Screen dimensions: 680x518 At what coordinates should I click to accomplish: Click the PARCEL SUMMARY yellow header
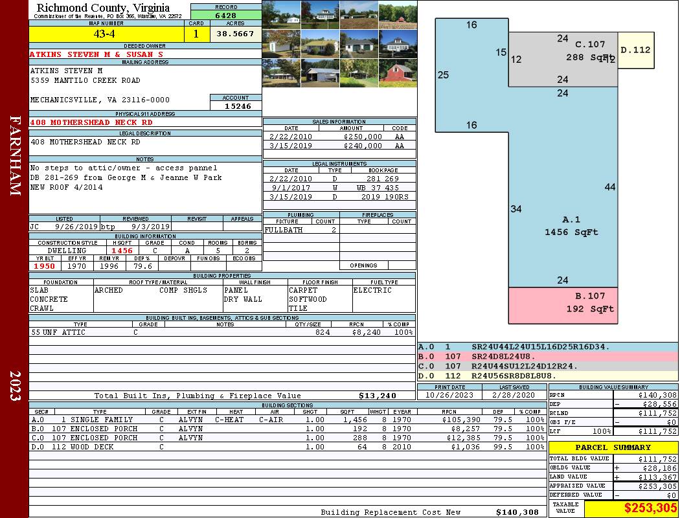coord(613,447)
